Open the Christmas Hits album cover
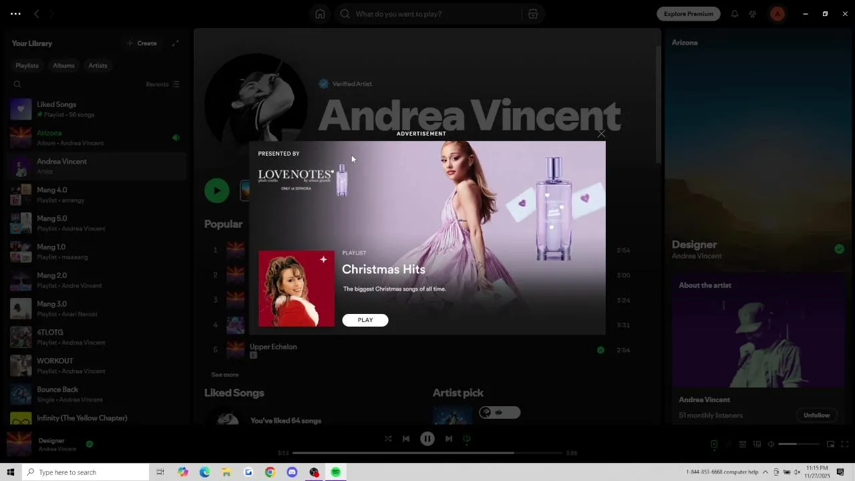 coord(297,289)
